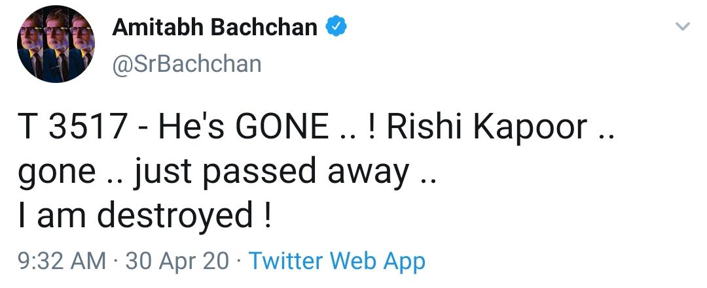707x288 pixels.
Task: Open the 9:32 AM timestamp
Action: [x=62, y=261]
